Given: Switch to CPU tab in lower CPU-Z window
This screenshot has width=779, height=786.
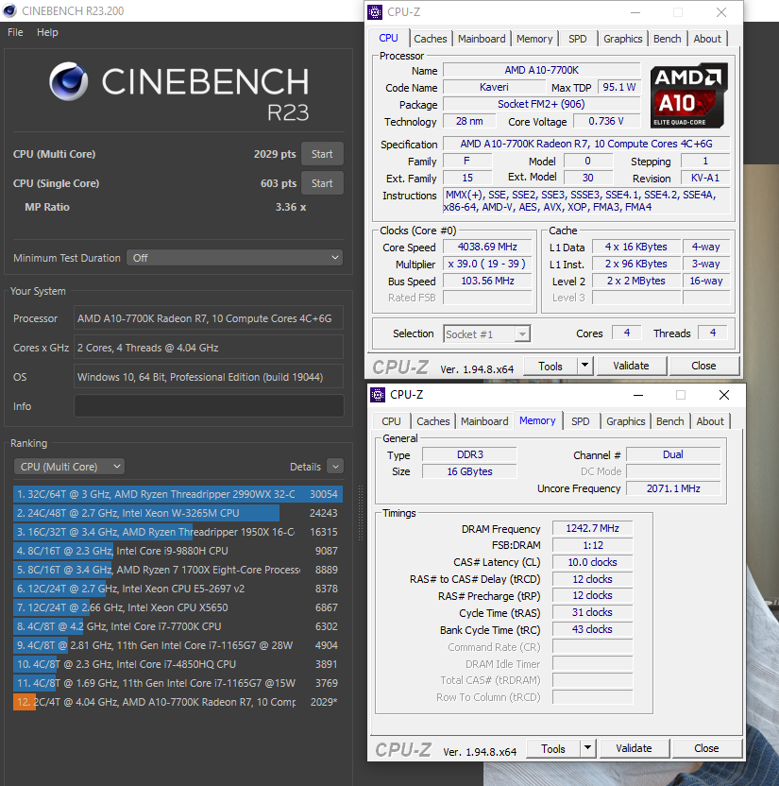Looking at the screenshot, I should 391,421.
